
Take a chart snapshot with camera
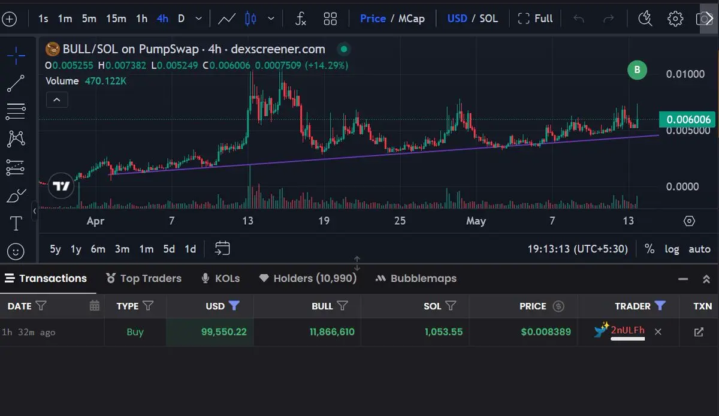[704, 19]
